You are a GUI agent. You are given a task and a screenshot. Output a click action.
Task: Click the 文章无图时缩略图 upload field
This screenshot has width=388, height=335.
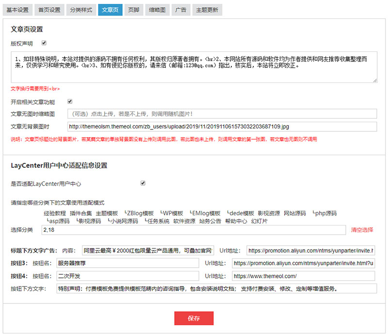coord(221,114)
